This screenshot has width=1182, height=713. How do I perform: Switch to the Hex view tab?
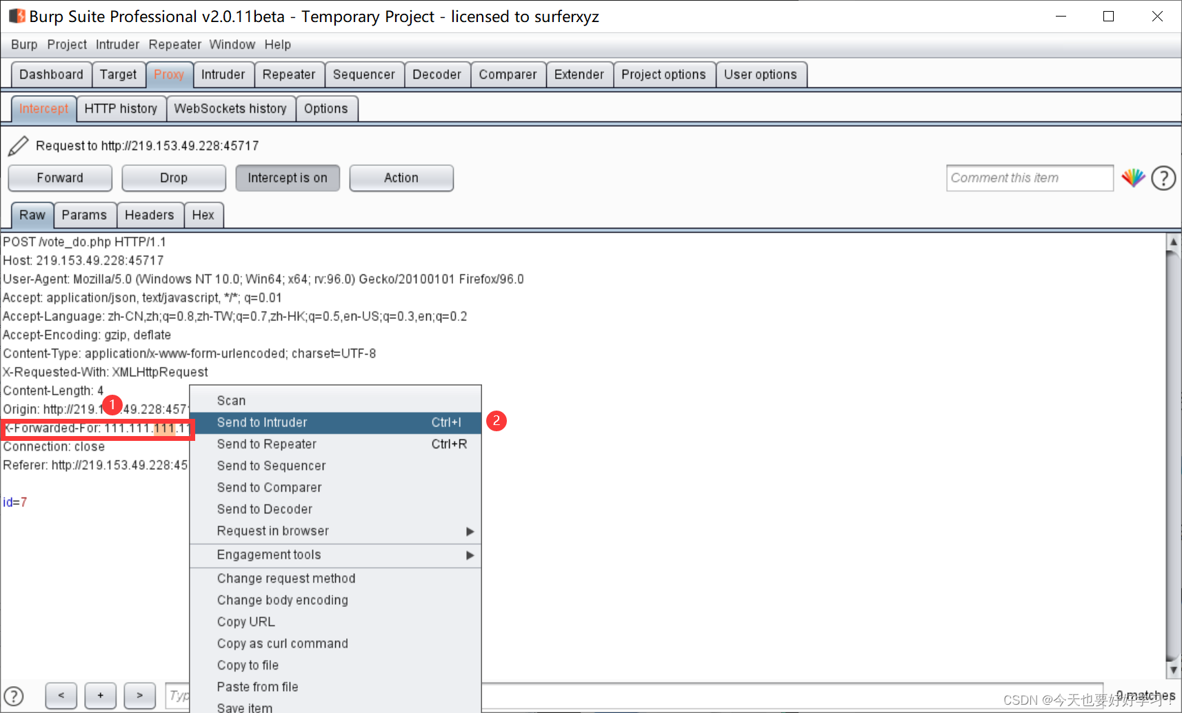pyautogui.click(x=203, y=215)
